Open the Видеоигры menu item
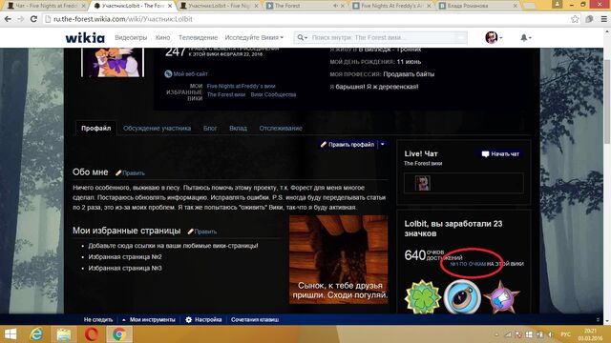Image resolution: width=611 pixels, height=343 pixels. (x=131, y=38)
